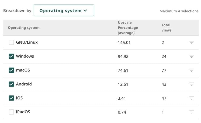
Task: Click the chevron arrow in the breakdown dropdown
Action: click(x=85, y=11)
